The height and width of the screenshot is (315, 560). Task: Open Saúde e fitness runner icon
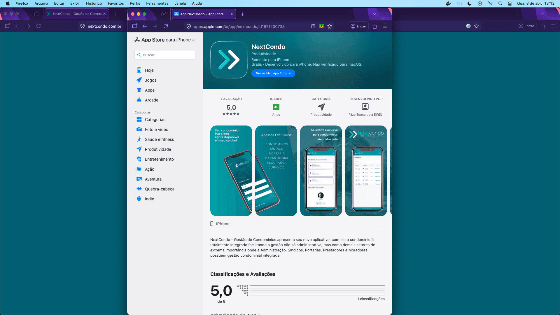coord(139,139)
